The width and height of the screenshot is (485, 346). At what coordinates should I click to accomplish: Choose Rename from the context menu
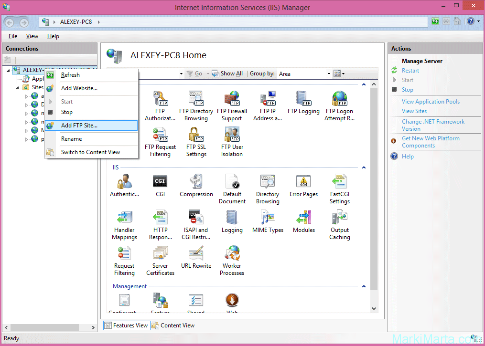[92, 139]
